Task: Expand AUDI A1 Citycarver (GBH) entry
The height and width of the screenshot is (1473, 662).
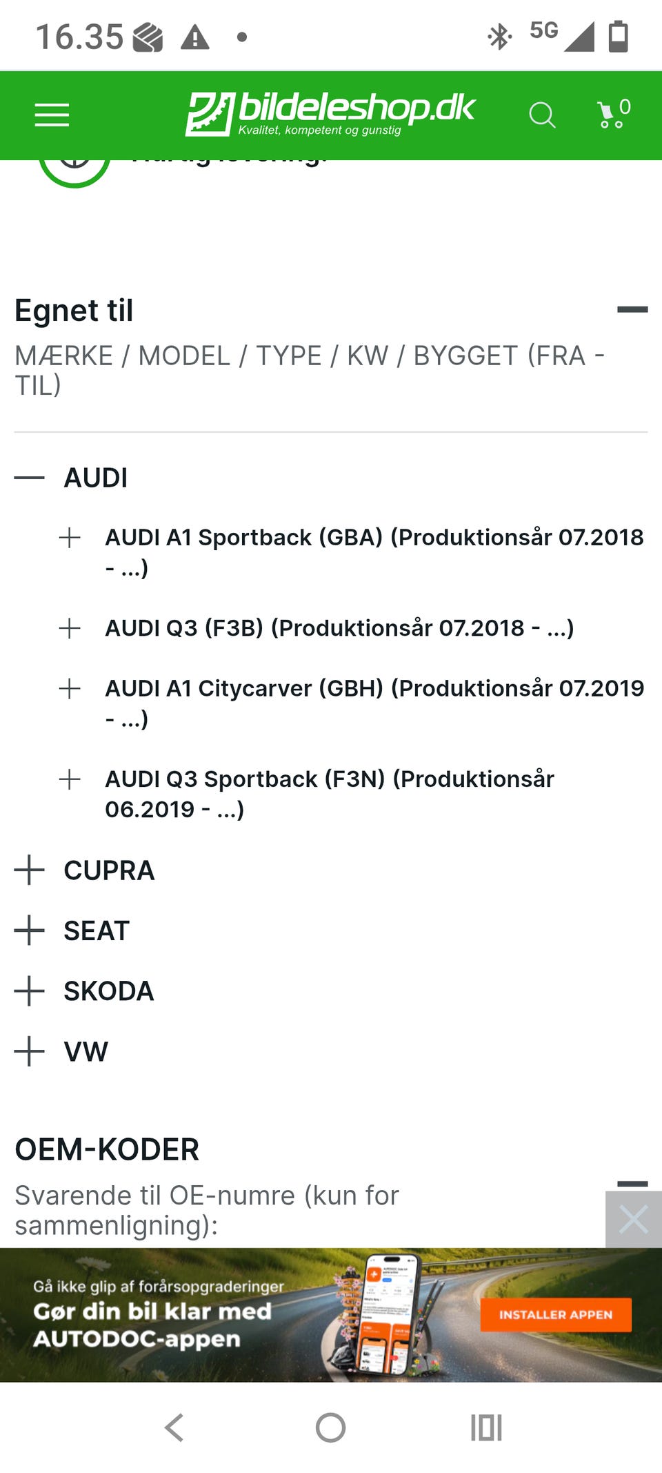Action: tap(70, 688)
